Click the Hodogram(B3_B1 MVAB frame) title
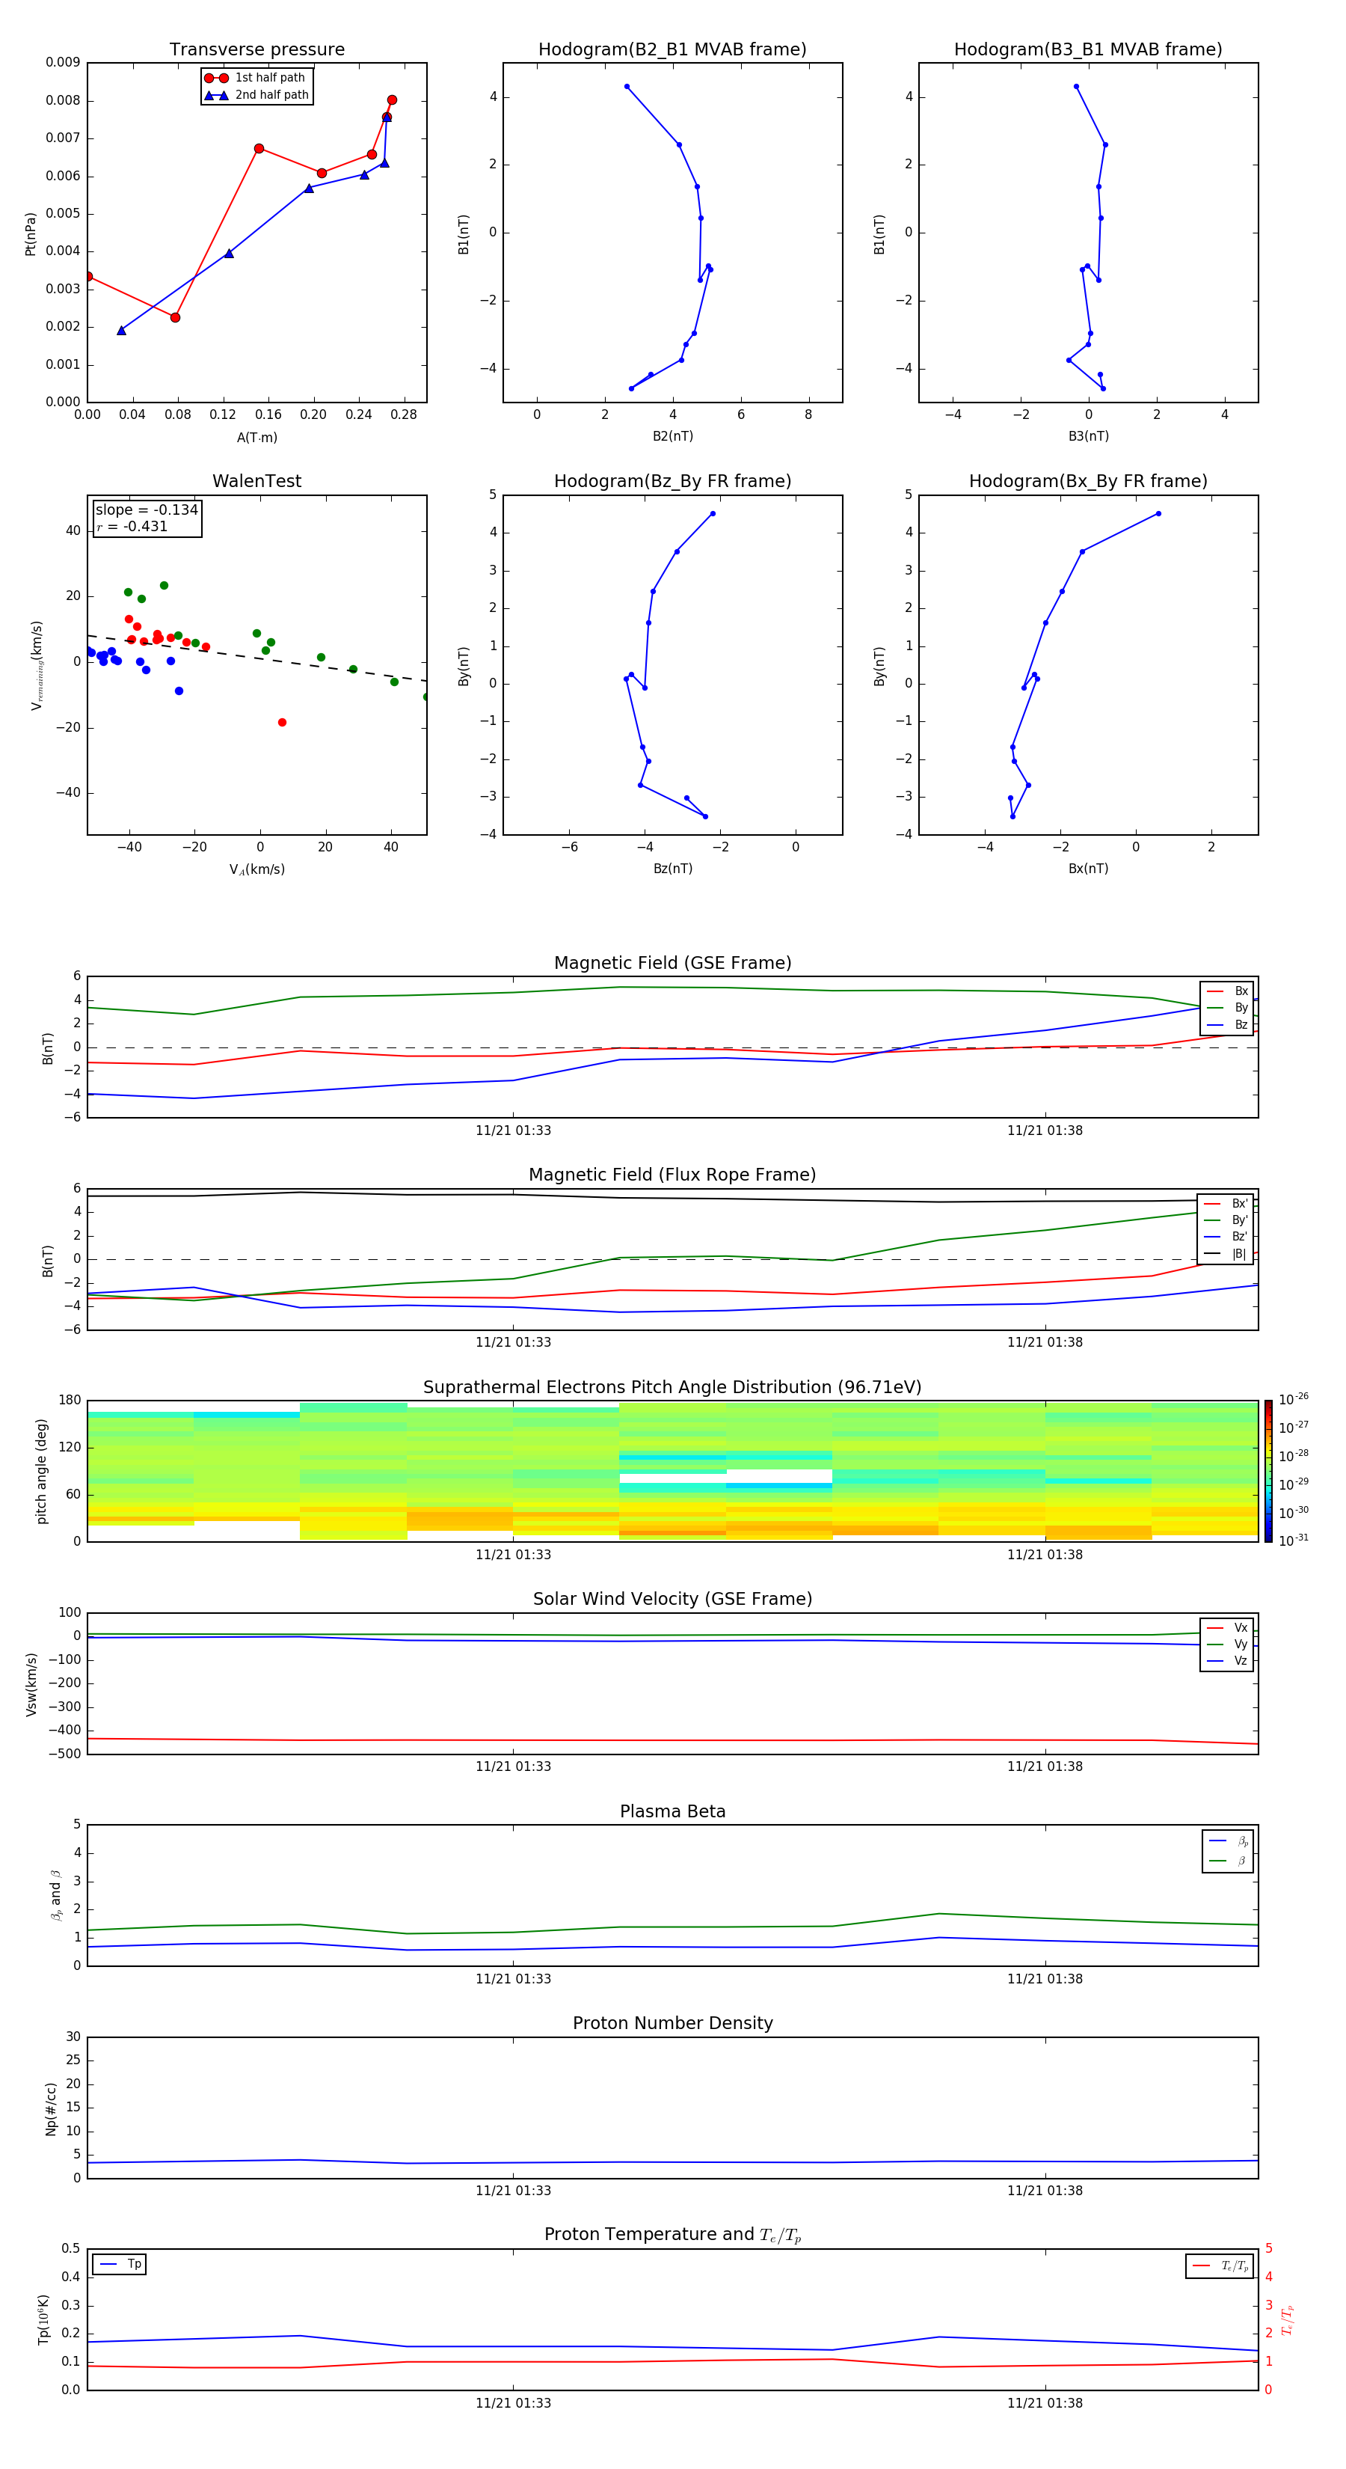The image size is (1346, 2469). (x=1088, y=50)
